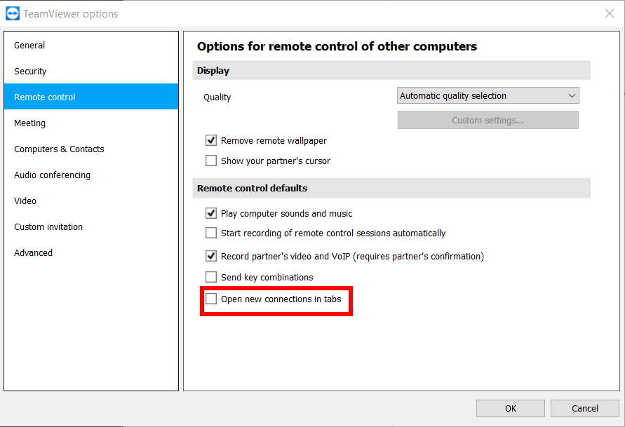
Task: Click the Quality label text
Action: pos(217,97)
